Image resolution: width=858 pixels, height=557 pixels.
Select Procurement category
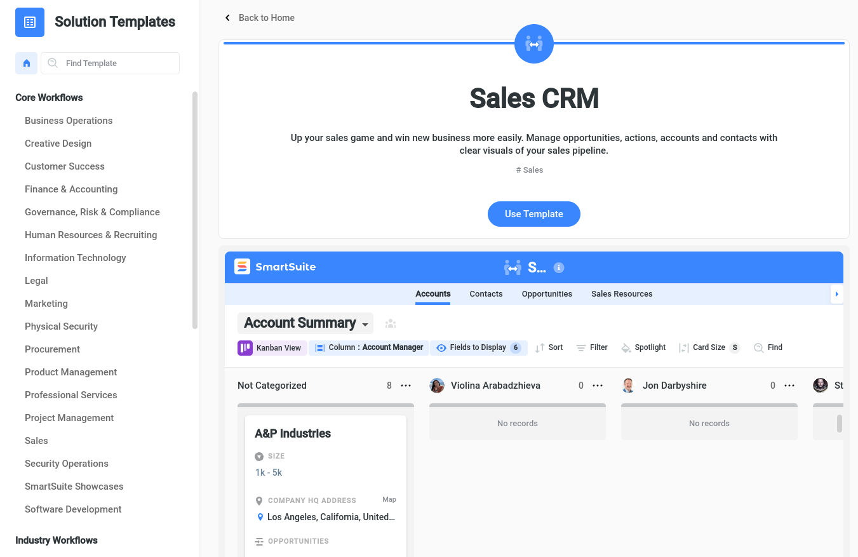coord(53,349)
